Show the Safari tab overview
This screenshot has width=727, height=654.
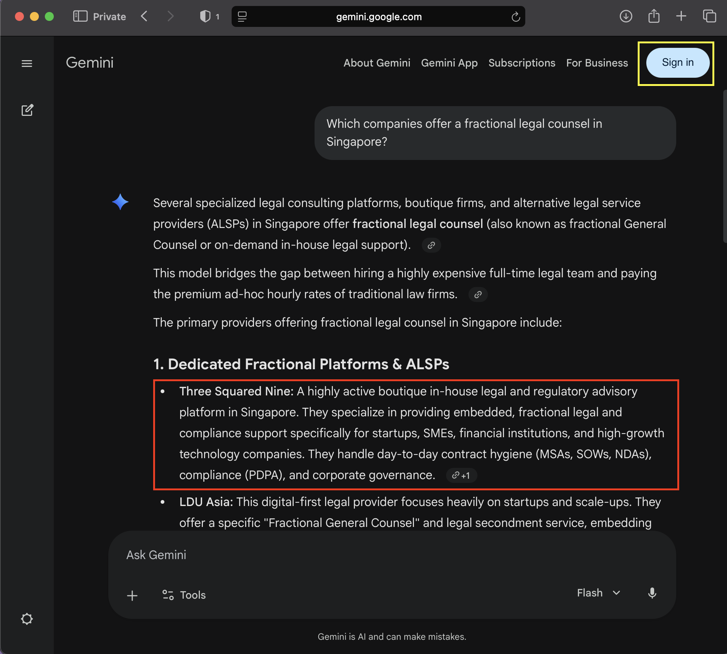[x=709, y=16]
